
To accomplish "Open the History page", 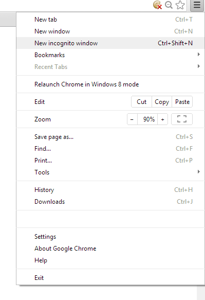I will pyautogui.click(x=110, y=190).
